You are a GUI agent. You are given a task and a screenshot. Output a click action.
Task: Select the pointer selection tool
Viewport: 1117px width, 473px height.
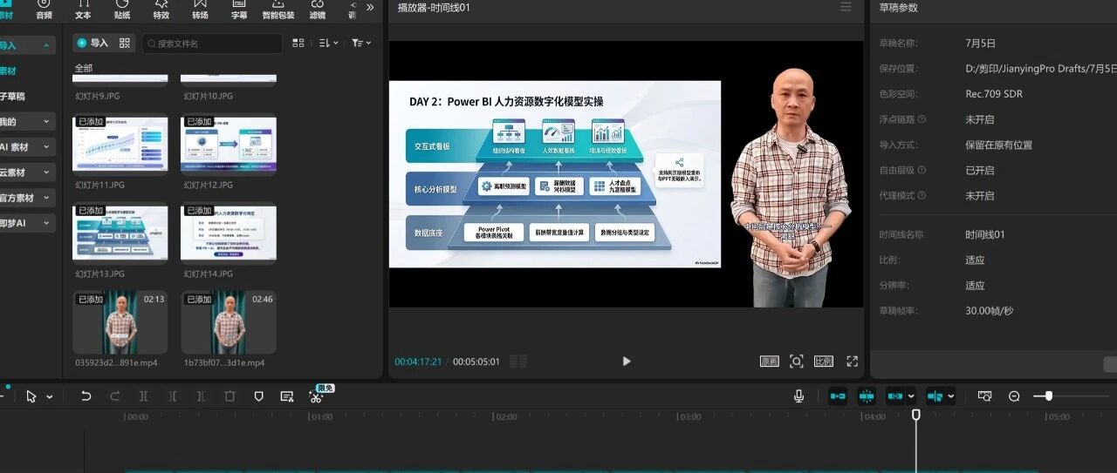coord(31,396)
